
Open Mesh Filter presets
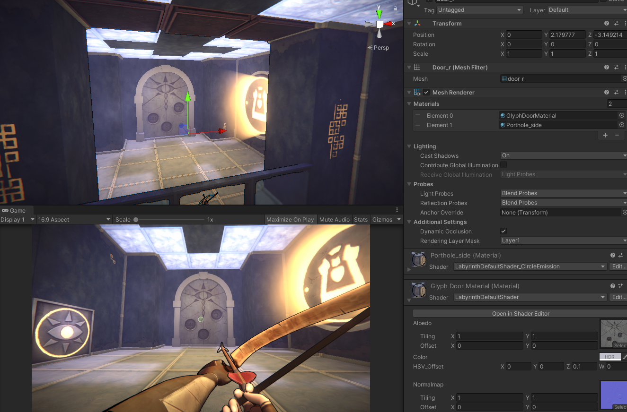[616, 67]
